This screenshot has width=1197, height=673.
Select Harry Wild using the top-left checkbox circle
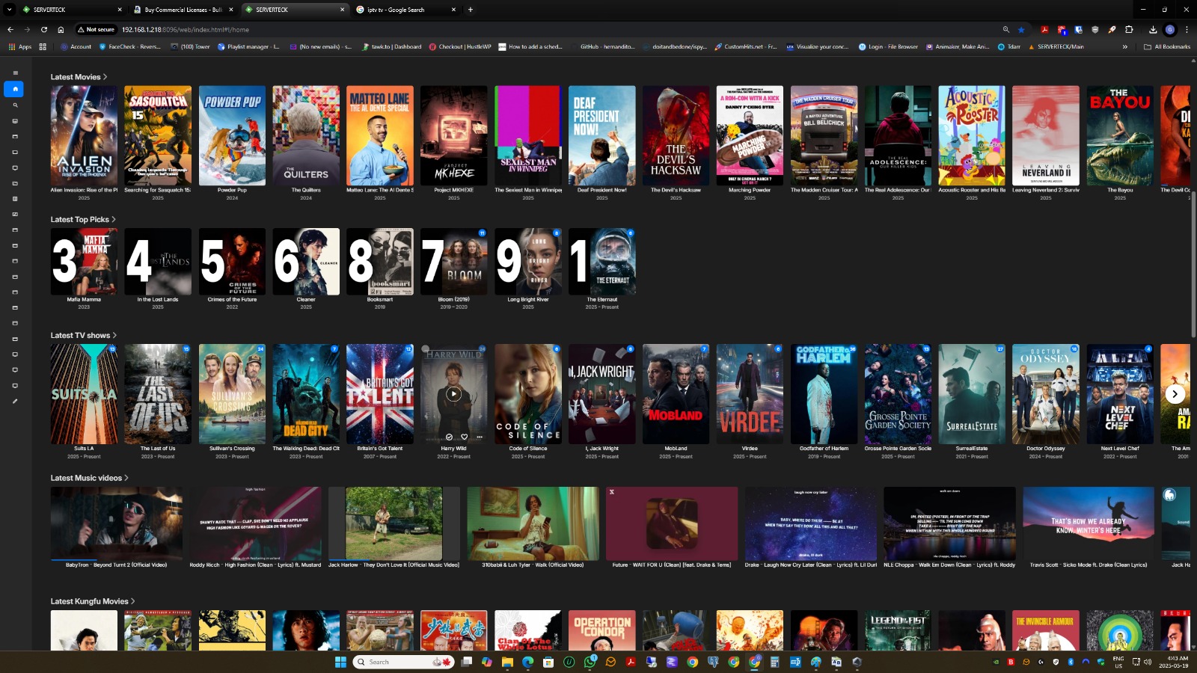click(426, 349)
